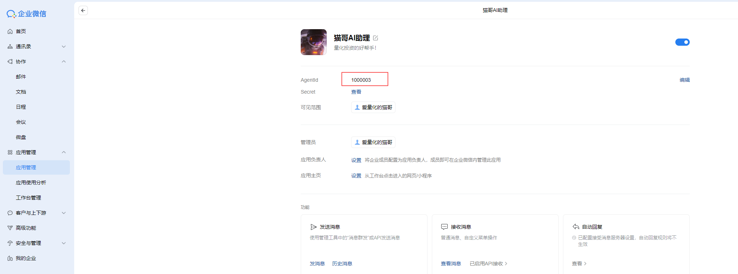Screen dimensions: 738x274
Task: Click the 爱量化的猫哥 visibility scope tag
Action: pyautogui.click(x=373, y=107)
